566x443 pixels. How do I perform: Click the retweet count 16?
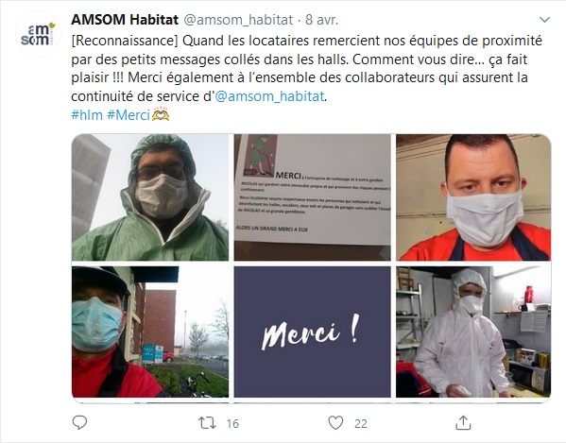click(232, 423)
